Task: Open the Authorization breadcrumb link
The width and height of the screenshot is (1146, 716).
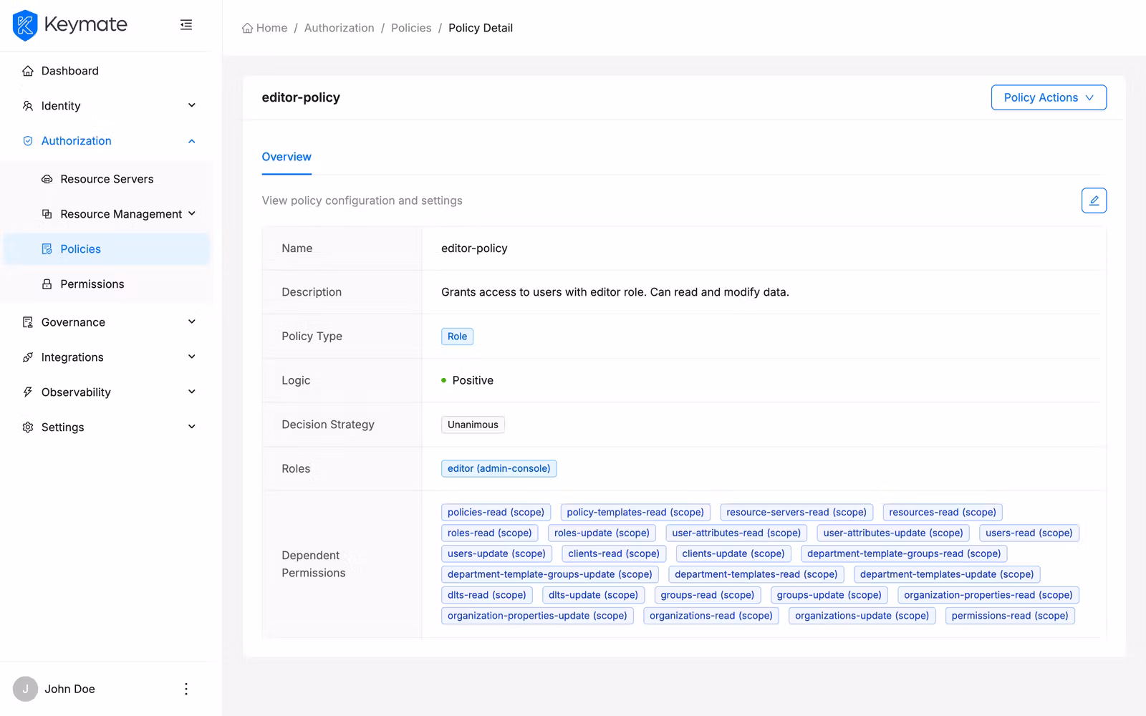Action: (340, 27)
